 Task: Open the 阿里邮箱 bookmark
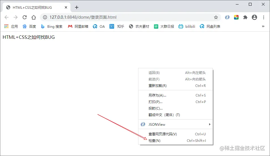tap(78, 26)
